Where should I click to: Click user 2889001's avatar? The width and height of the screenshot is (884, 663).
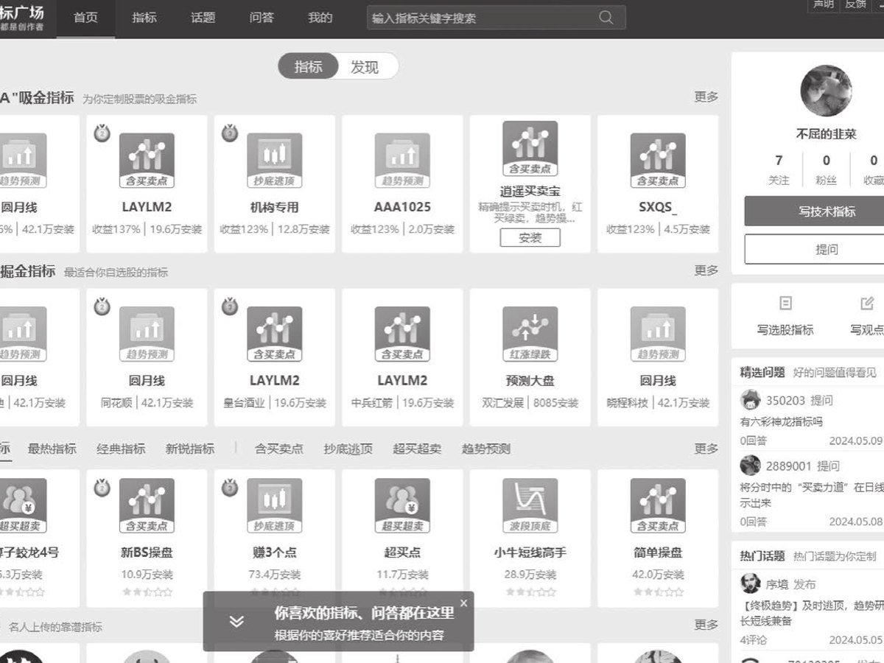coord(750,466)
